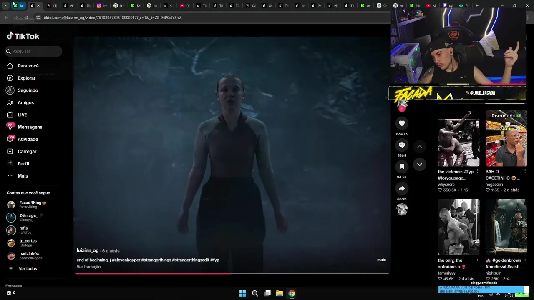Viewport: 534px width, 300px height.
Task: Open Diimaya_ followed account
Action: coord(25,217)
